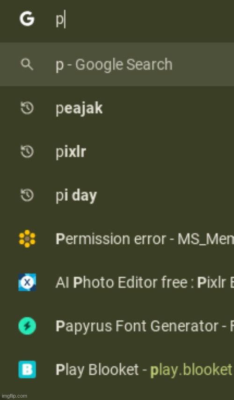Open the AI Photo Editor free Pixlr suggestion

(x=117, y=282)
